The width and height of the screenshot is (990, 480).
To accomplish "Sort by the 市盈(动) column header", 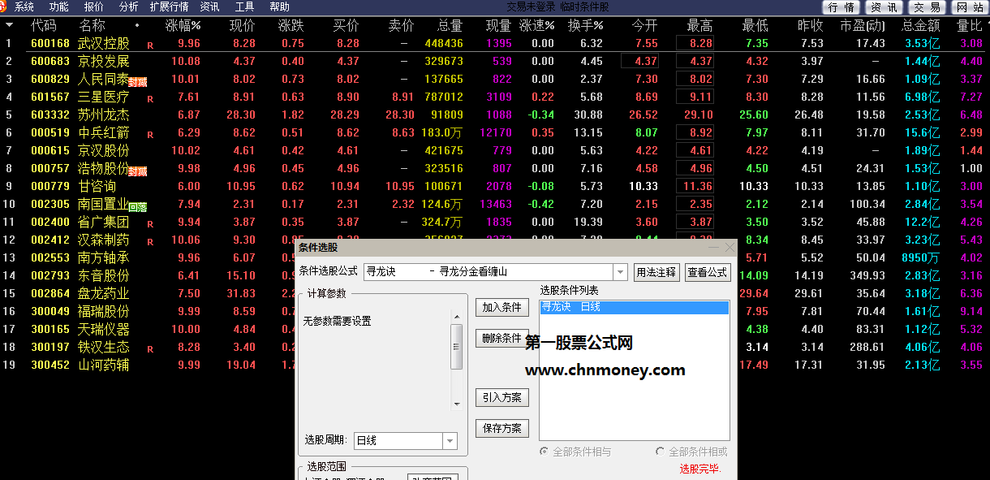I will (863, 26).
